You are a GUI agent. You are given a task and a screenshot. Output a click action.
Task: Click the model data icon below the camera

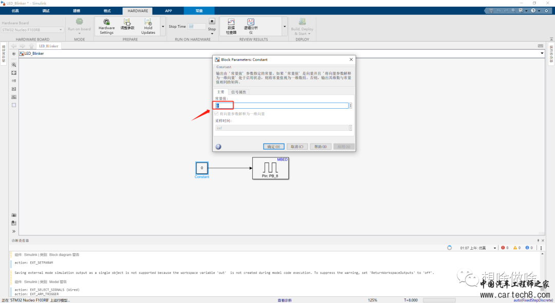(14, 223)
